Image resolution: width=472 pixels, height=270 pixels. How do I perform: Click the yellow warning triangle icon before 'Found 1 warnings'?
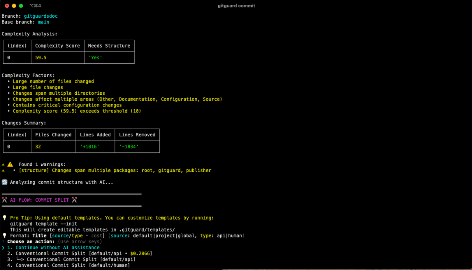pos(10,164)
